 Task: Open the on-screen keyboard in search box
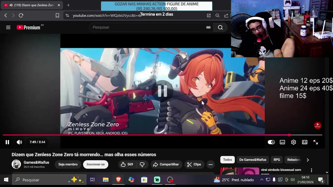[x=208, y=27]
